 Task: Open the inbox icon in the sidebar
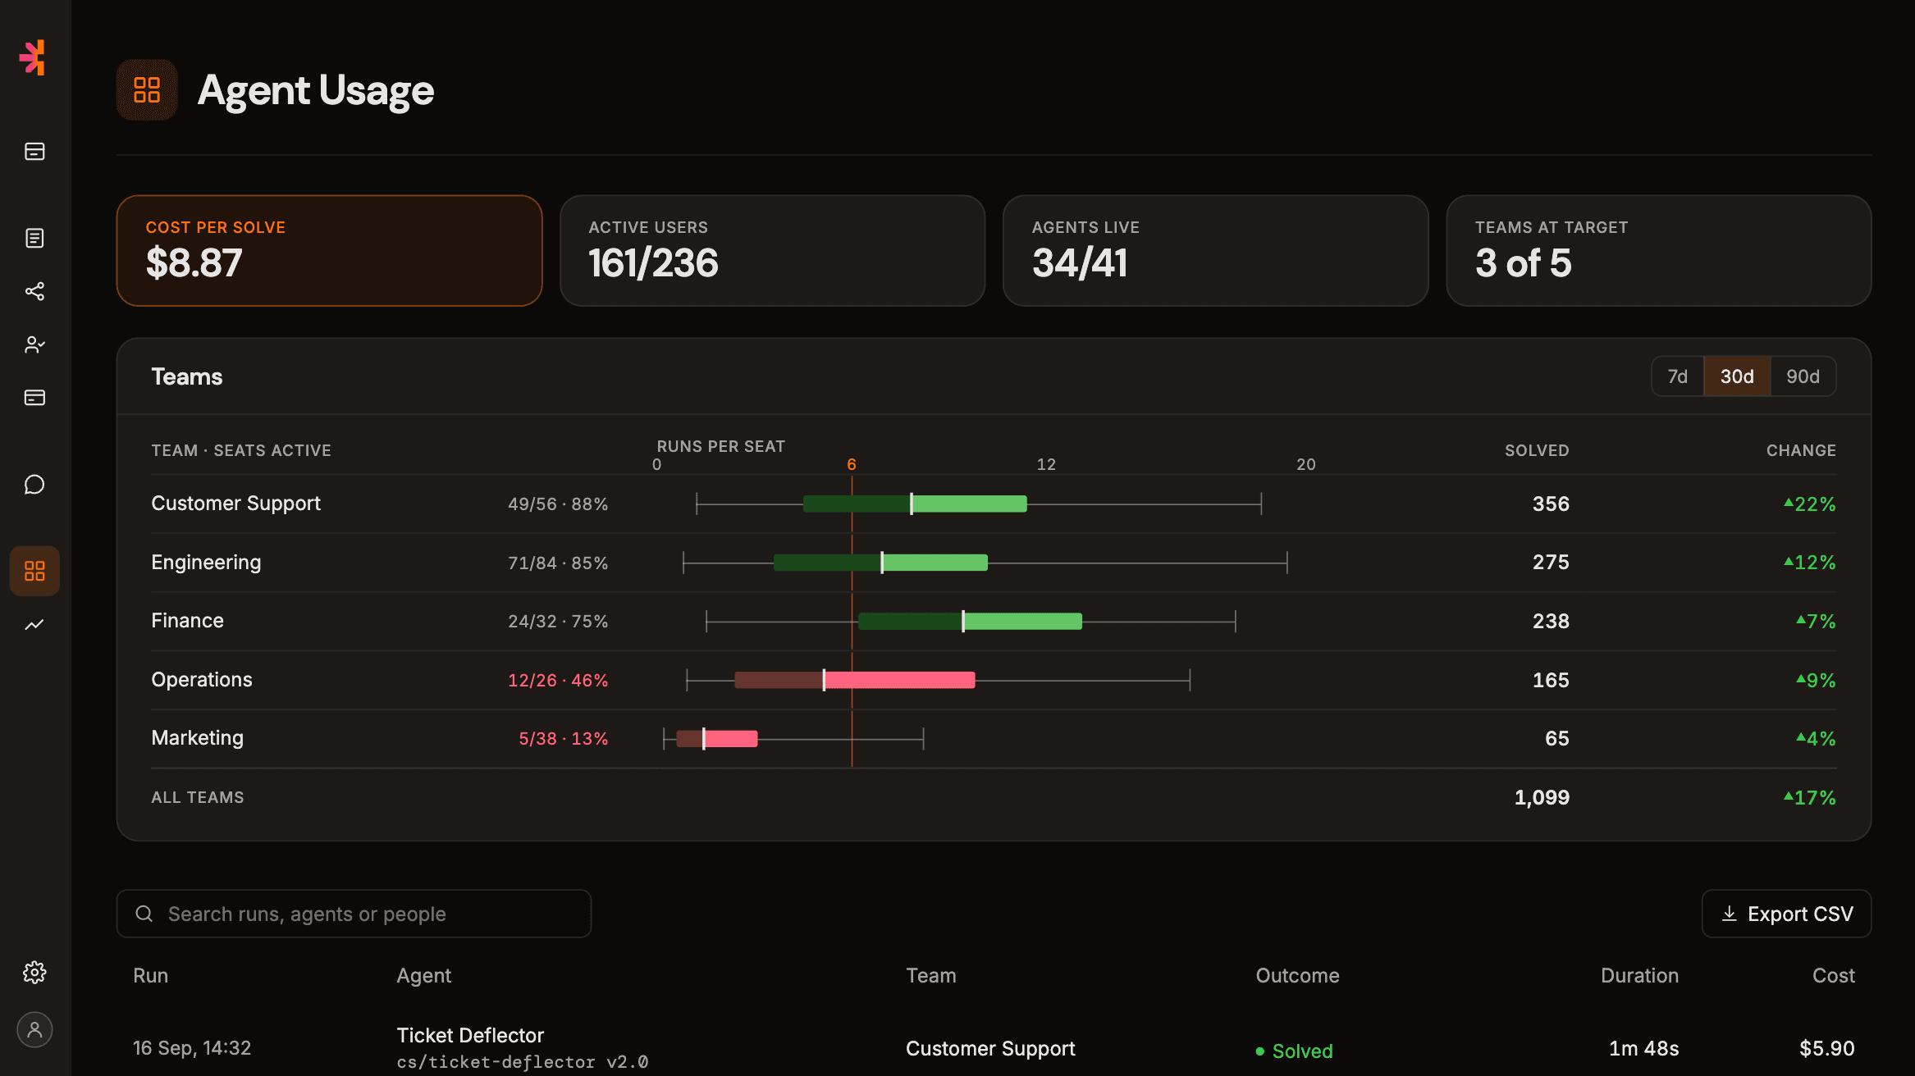(x=34, y=151)
